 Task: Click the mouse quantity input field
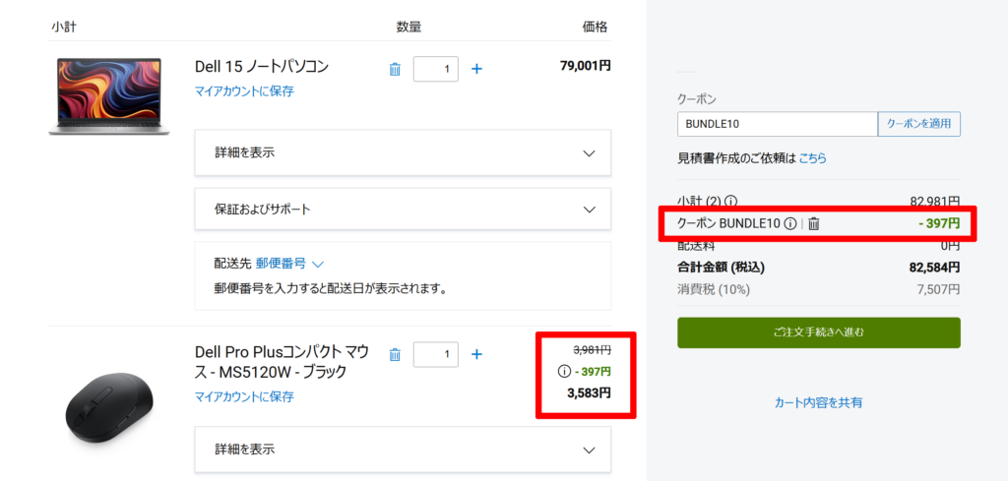coord(435,354)
